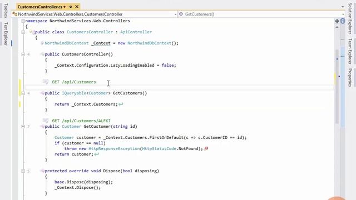Click the if (customer == null) line
356x200 pixels.
[x=80, y=143]
